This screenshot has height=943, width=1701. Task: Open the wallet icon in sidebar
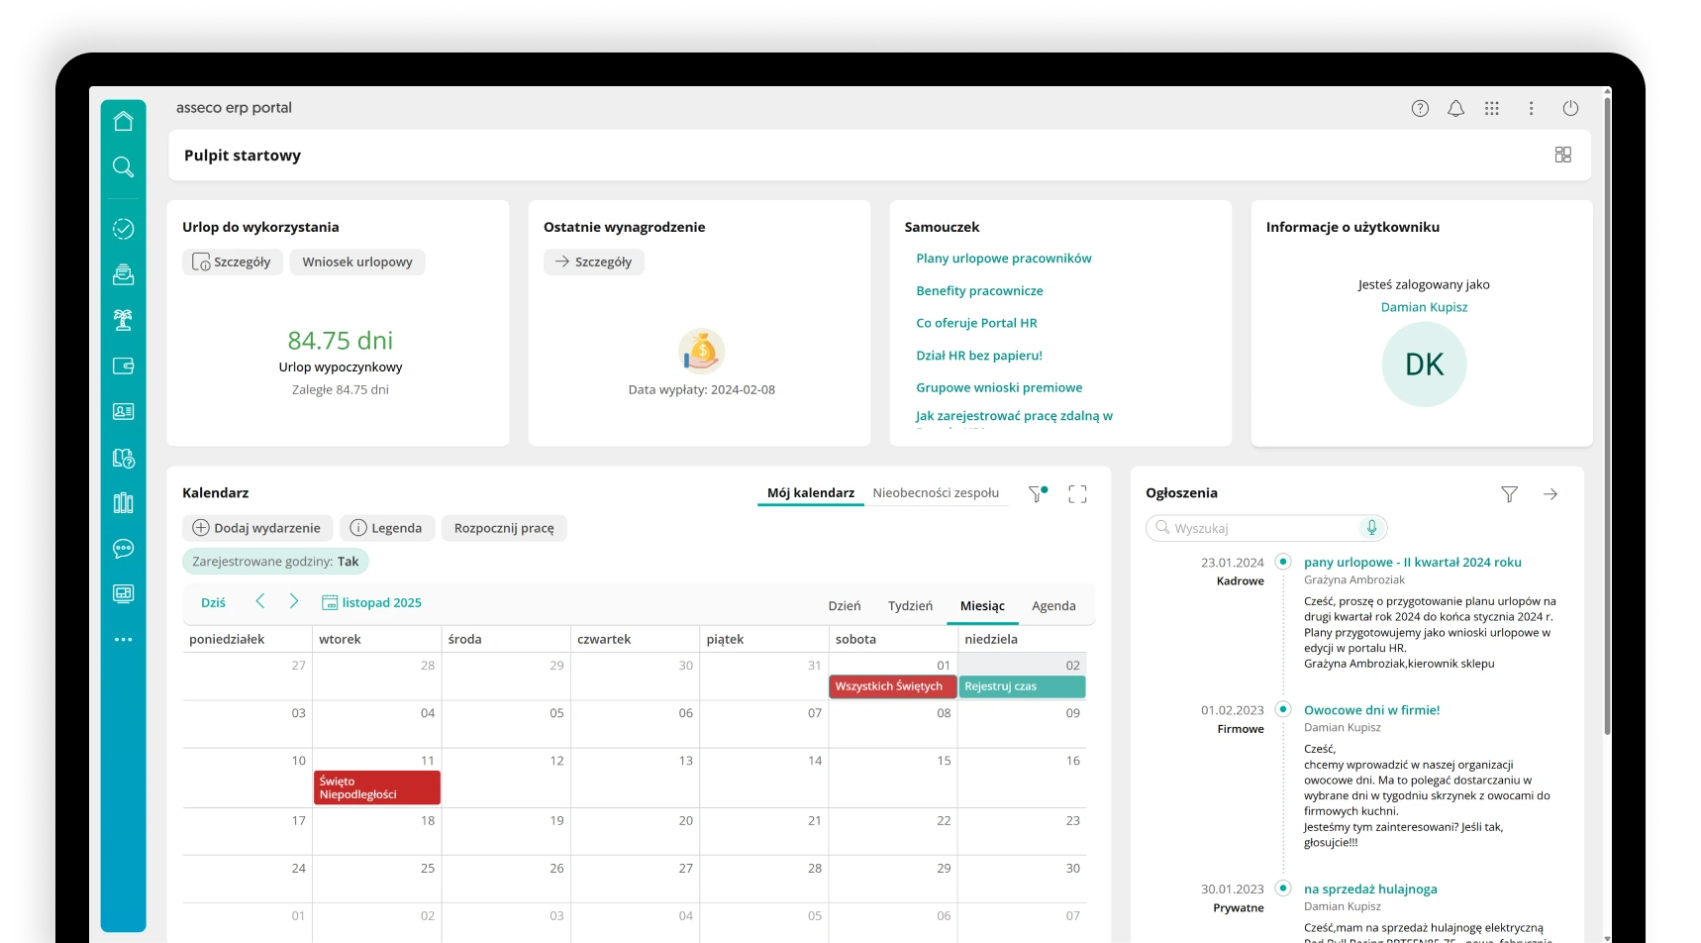click(123, 366)
